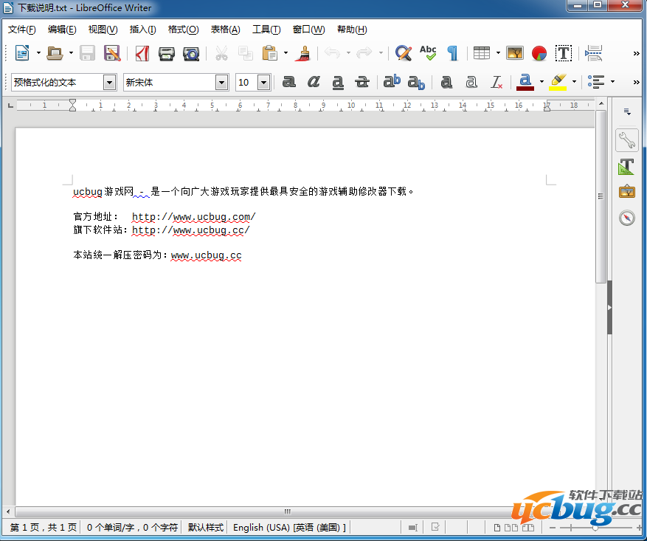The height and width of the screenshot is (541, 647).
Task: Insert a text box
Action: pyautogui.click(x=564, y=53)
